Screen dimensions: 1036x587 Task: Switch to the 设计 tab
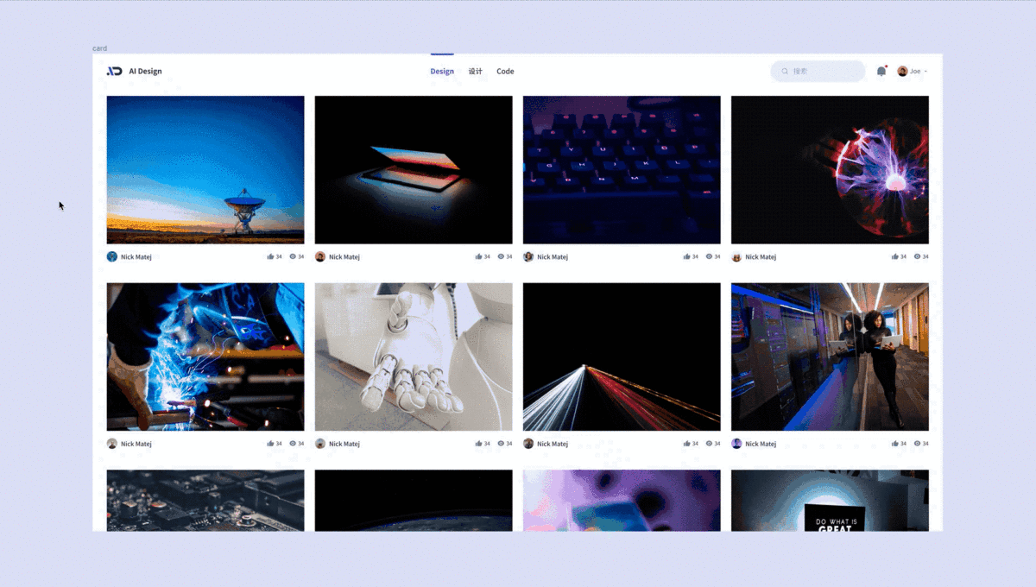(x=476, y=72)
